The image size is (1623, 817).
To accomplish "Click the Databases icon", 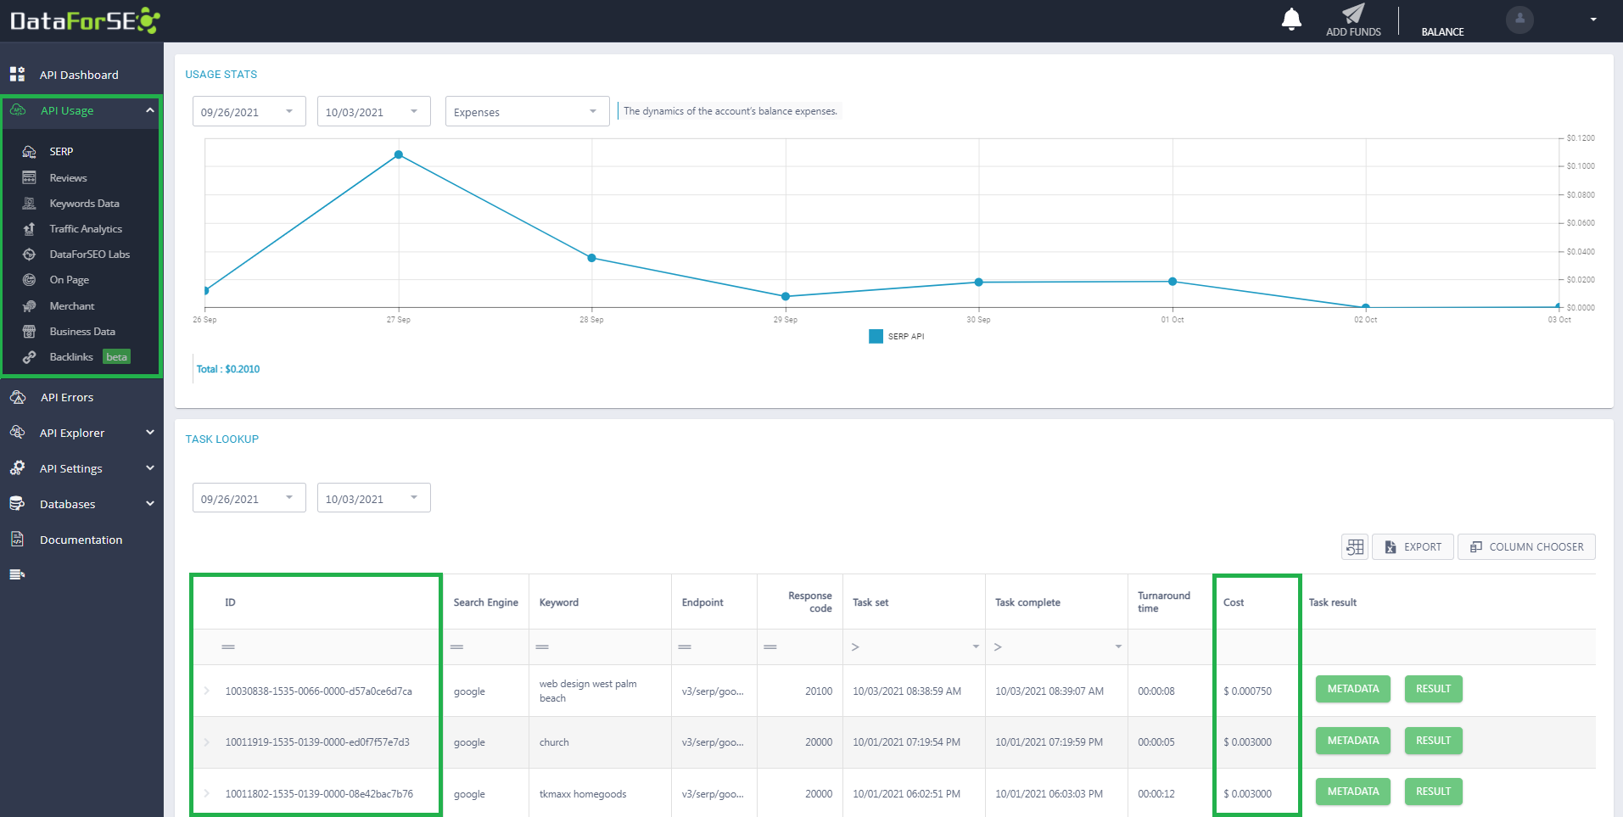I will pos(17,503).
